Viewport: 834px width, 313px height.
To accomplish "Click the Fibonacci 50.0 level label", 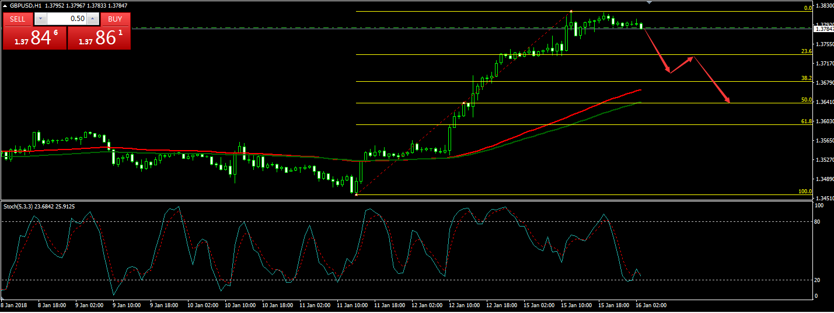I will 807,100.
